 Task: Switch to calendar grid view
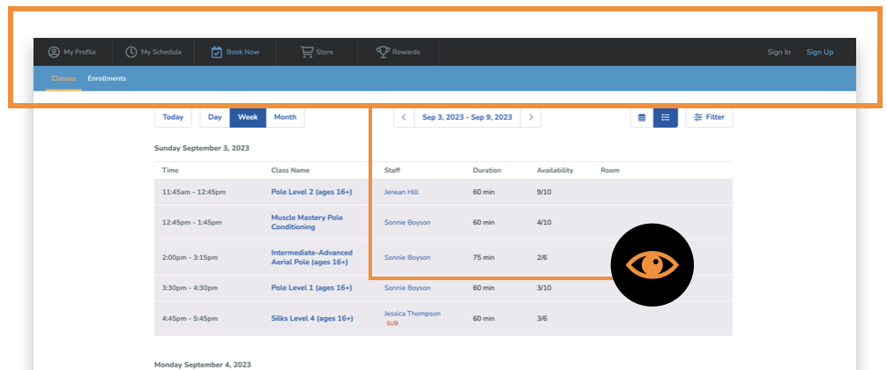[x=641, y=117]
